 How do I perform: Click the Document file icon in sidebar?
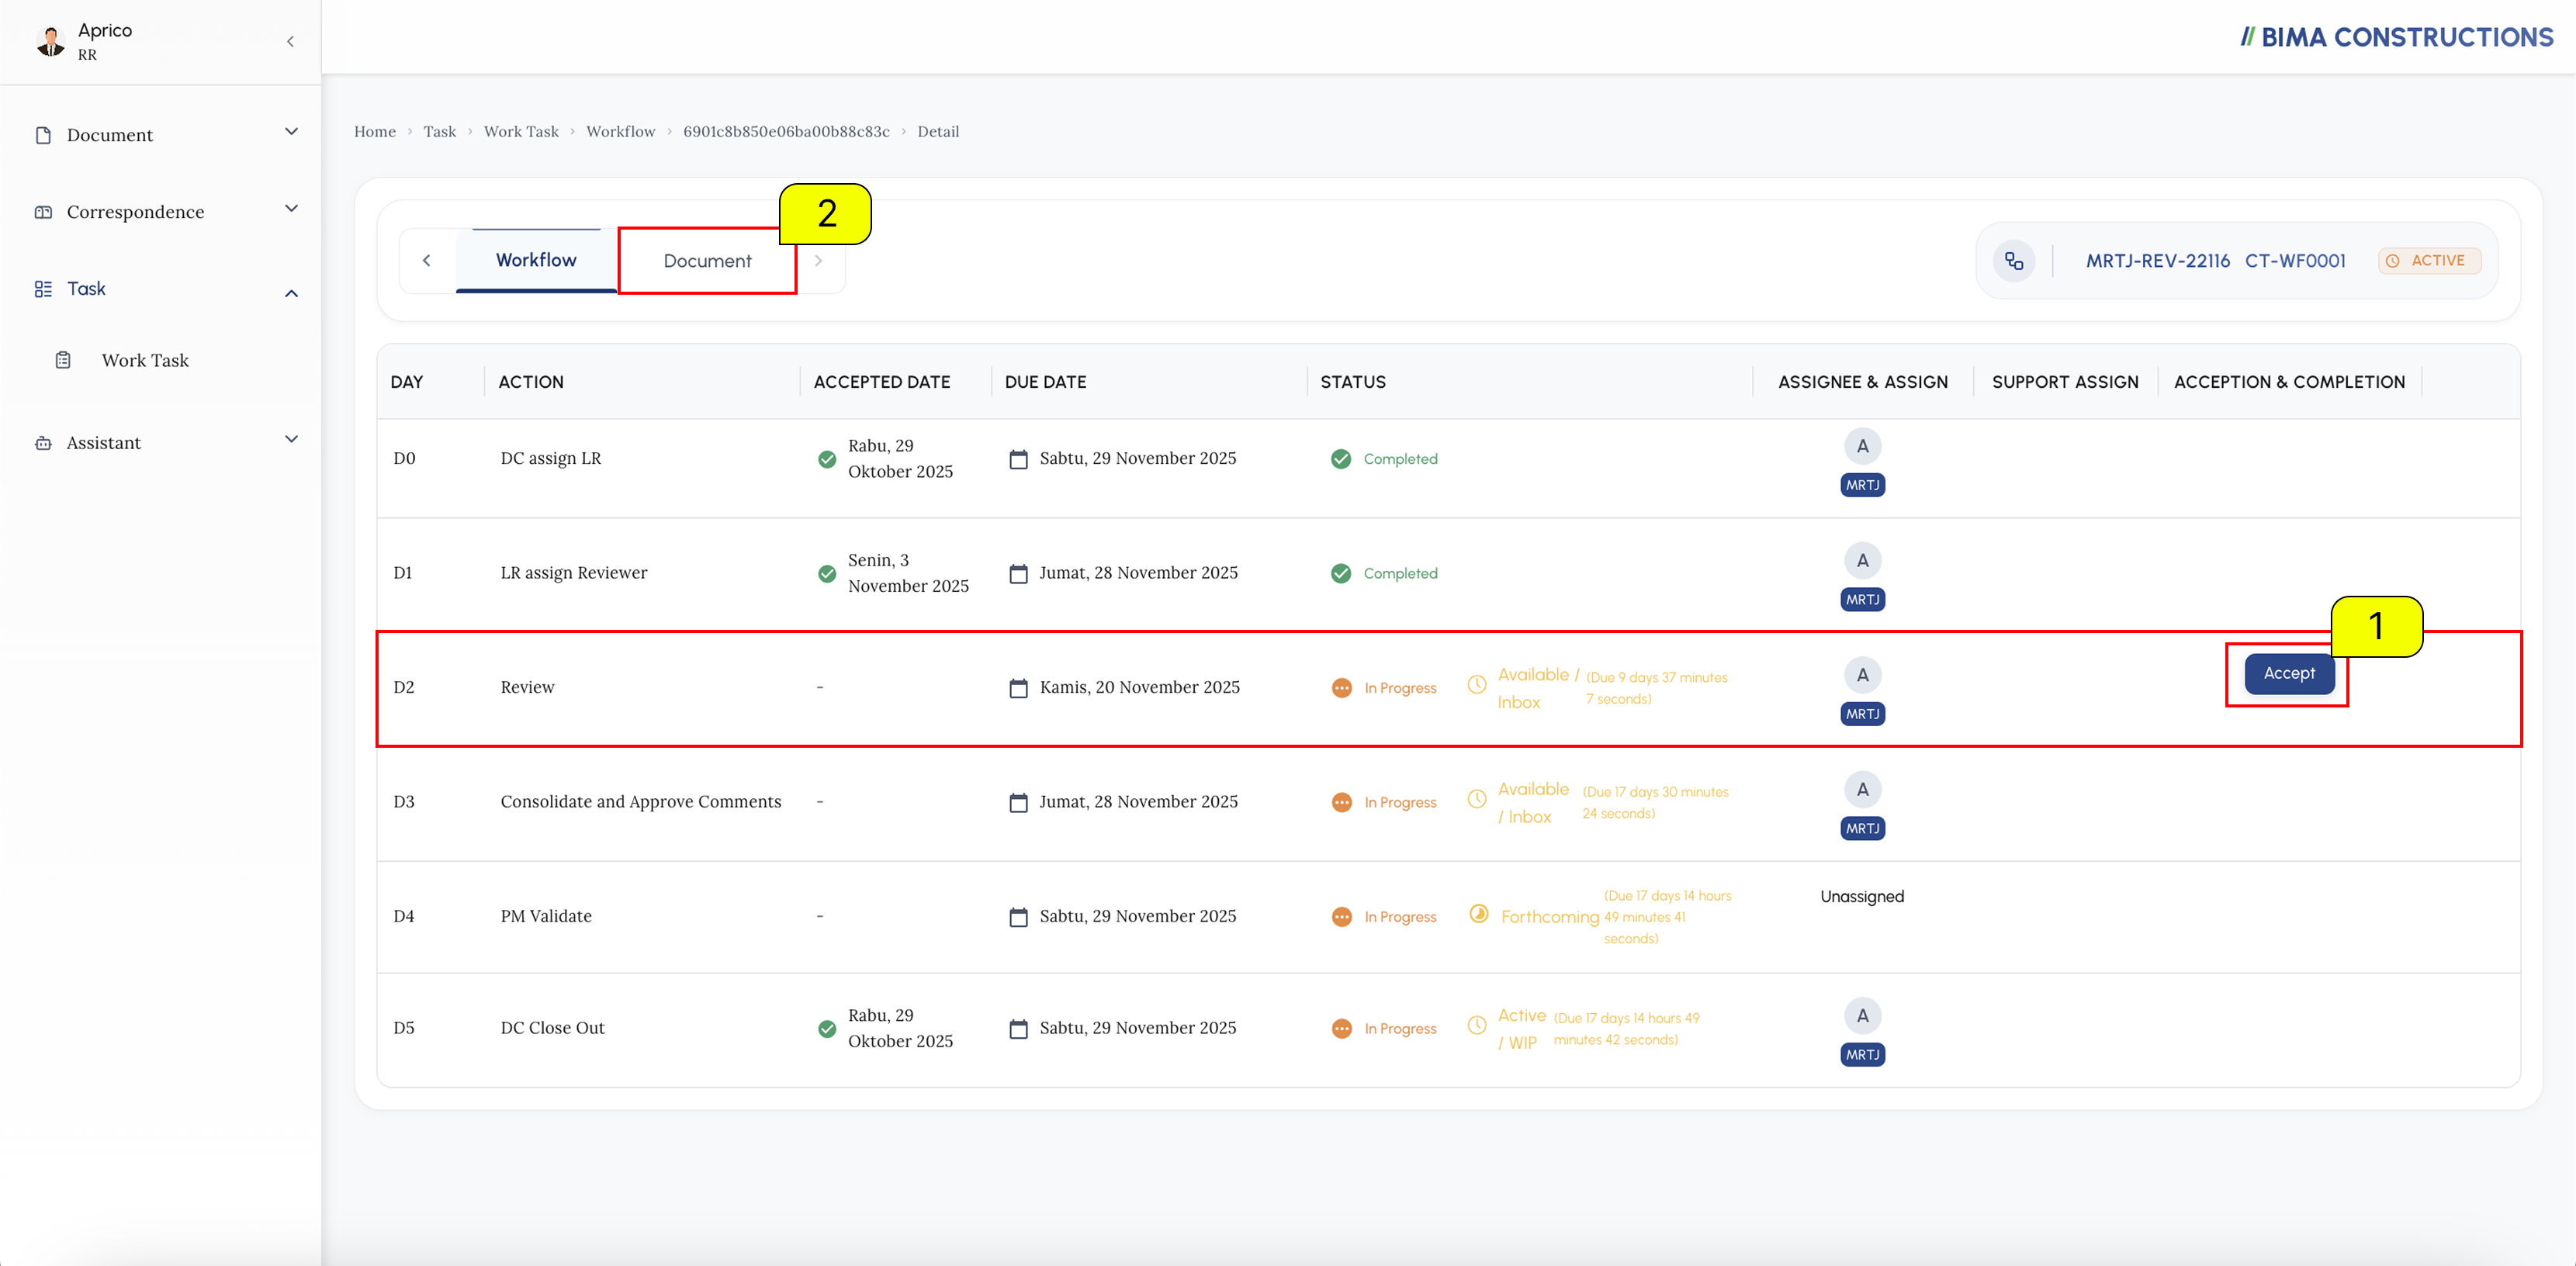tap(43, 135)
